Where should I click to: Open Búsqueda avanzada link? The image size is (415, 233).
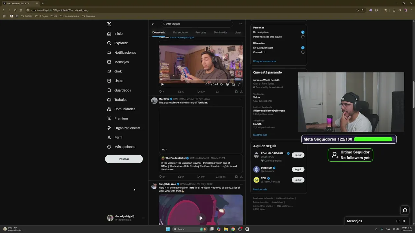(x=264, y=61)
